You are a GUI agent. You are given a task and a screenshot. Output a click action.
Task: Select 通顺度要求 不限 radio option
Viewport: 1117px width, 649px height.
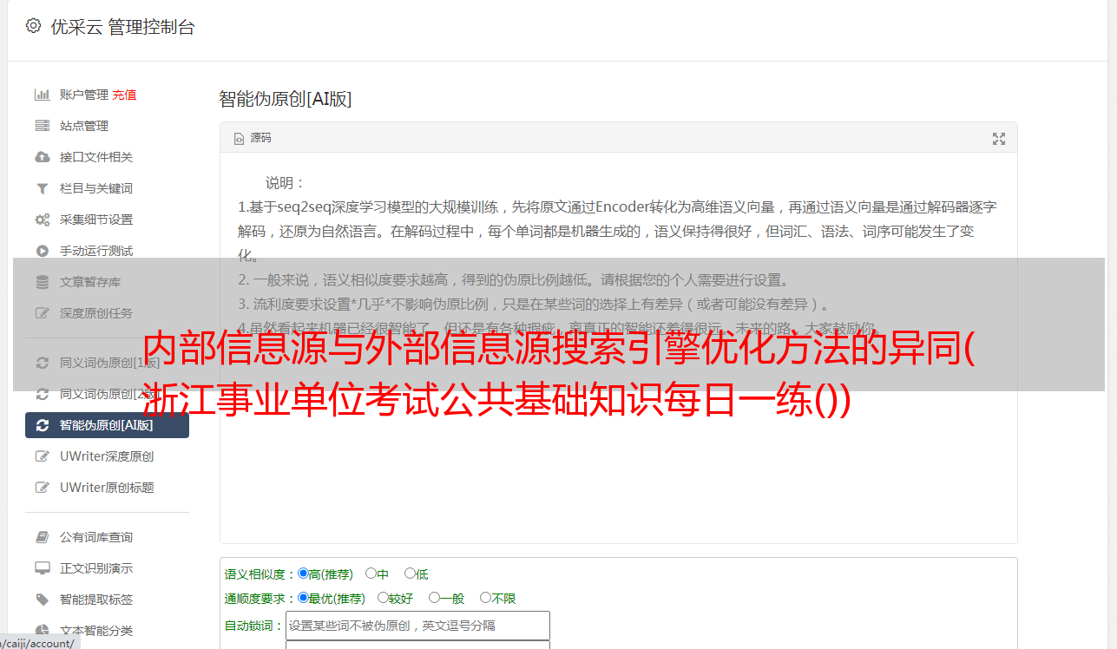[x=485, y=598]
